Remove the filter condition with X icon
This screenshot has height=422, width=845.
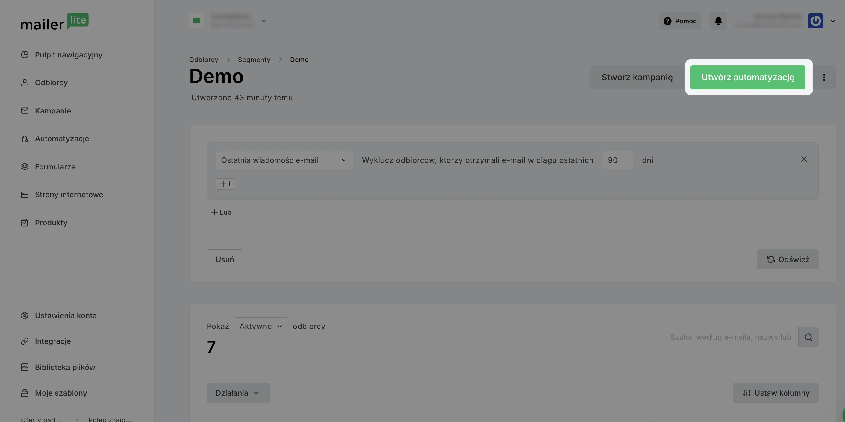pos(804,159)
